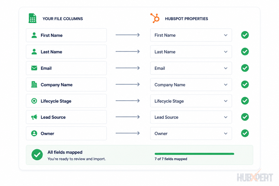Select the First Name file column field

tap(67, 35)
